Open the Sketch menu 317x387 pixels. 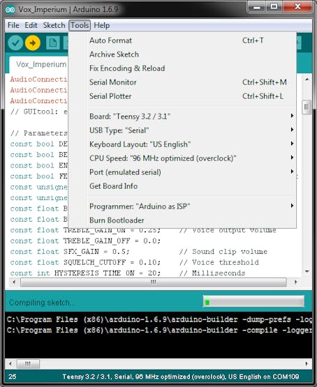54,25
